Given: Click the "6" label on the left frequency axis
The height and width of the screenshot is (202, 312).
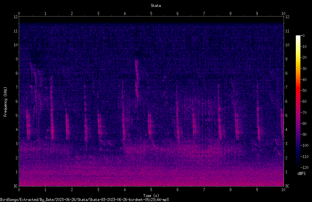Looking at the screenshot, I should point(17,101).
